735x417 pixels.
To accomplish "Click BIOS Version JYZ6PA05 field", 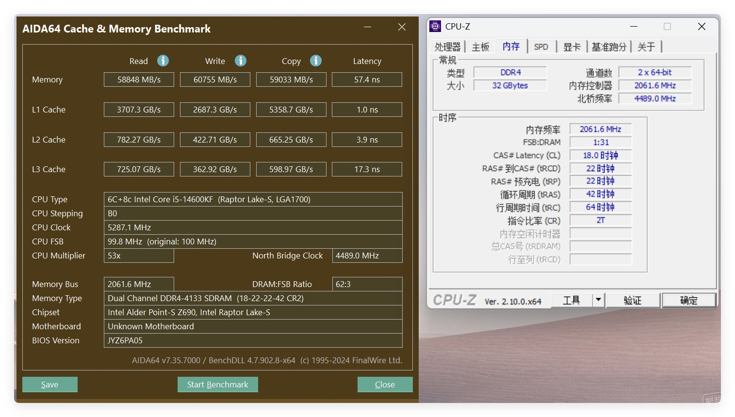I will [253, 340].
